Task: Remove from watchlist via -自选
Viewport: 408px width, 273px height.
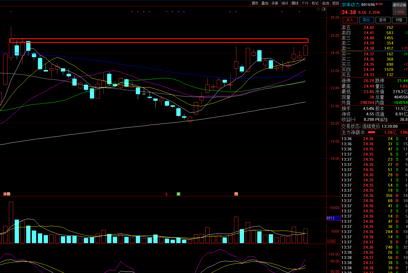Action: click(x=325, y=3)
